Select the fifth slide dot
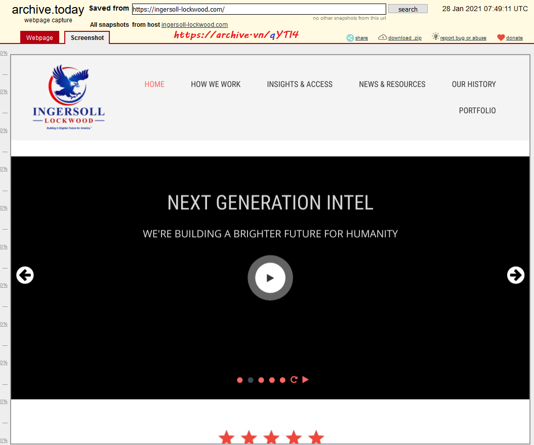 click(x=282, y=380)
